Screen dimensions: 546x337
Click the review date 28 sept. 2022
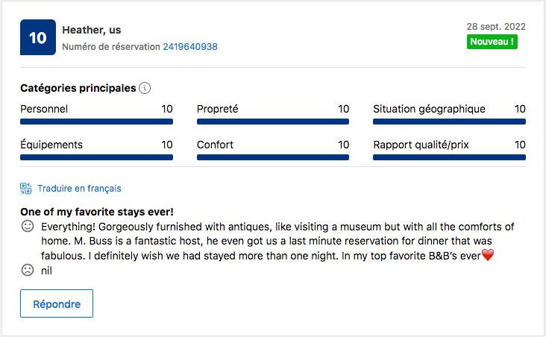[496, 27]
